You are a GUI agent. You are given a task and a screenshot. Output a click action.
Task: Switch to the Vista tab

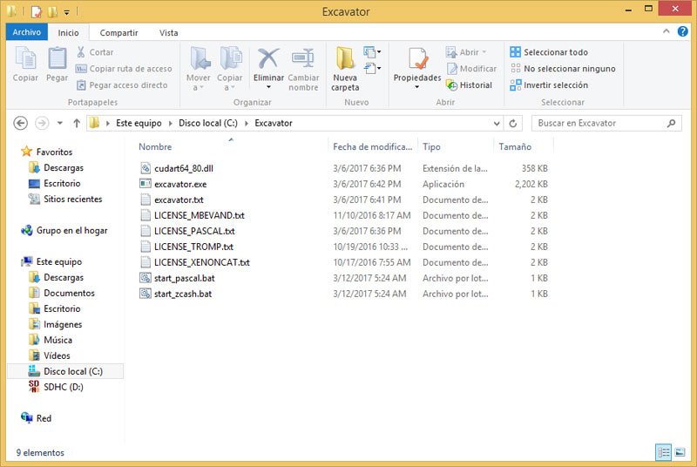tap(168, 32)
